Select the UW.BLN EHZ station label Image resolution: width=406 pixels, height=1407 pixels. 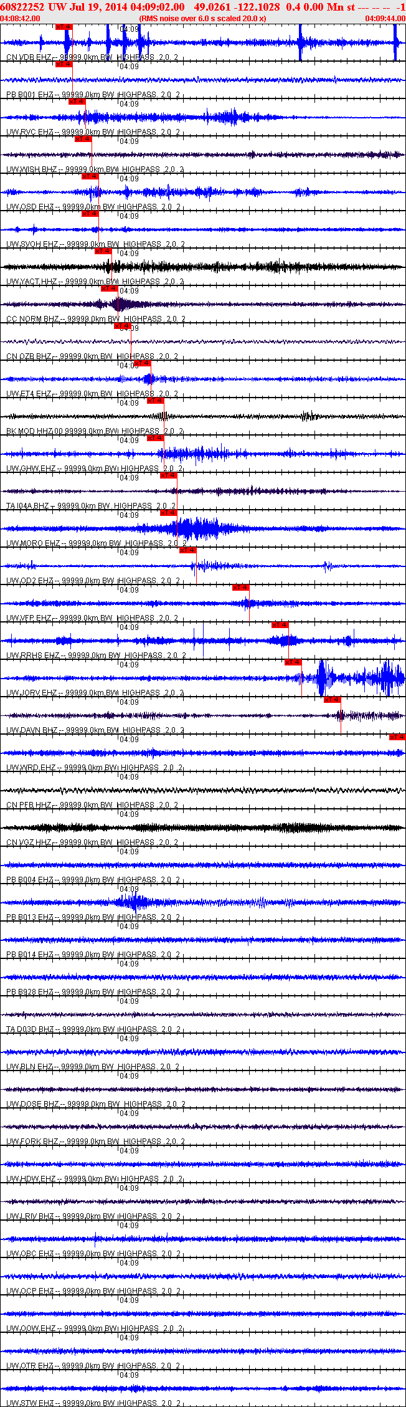[30, 1067]
